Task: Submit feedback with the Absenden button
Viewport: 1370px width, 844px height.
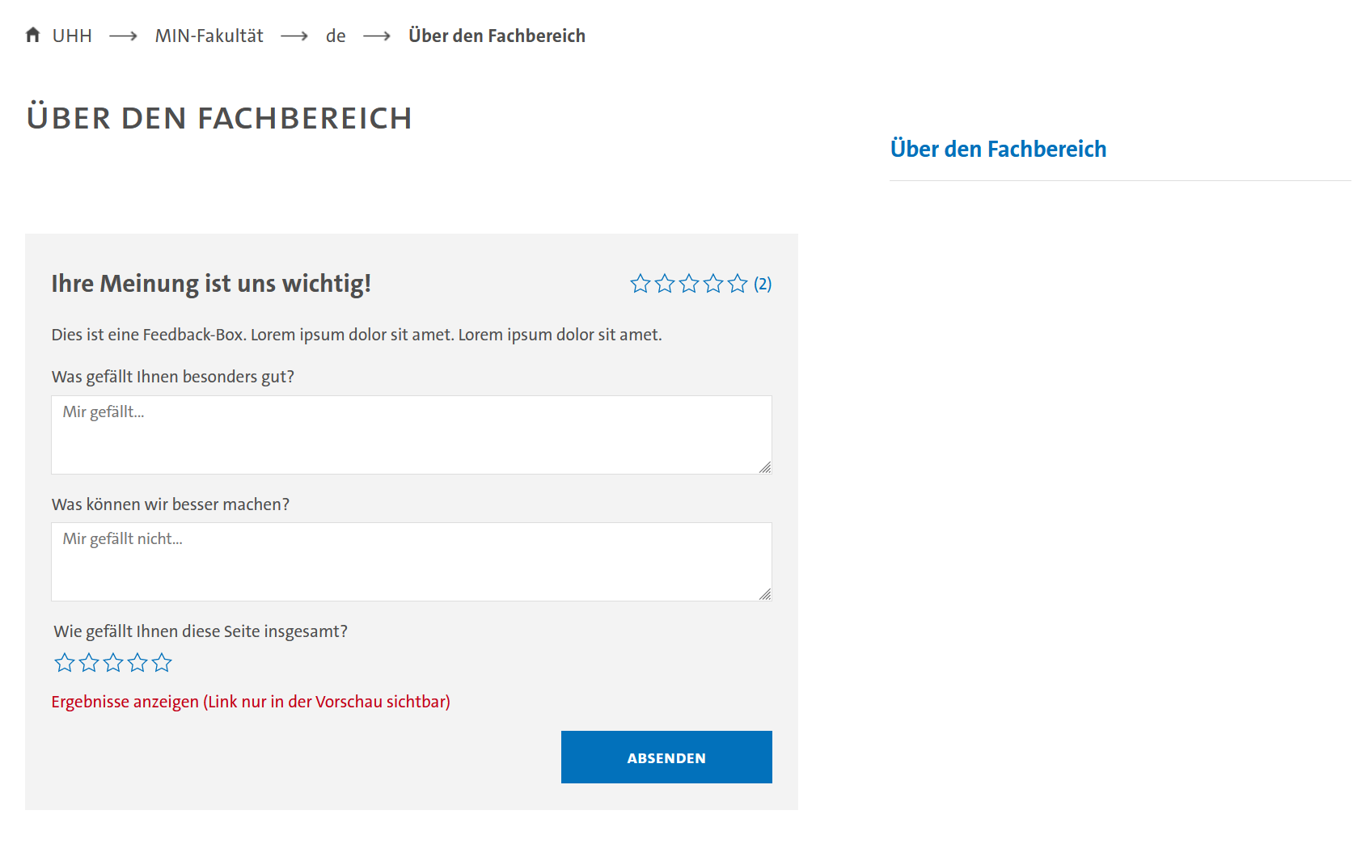Action: click(666, 757)
